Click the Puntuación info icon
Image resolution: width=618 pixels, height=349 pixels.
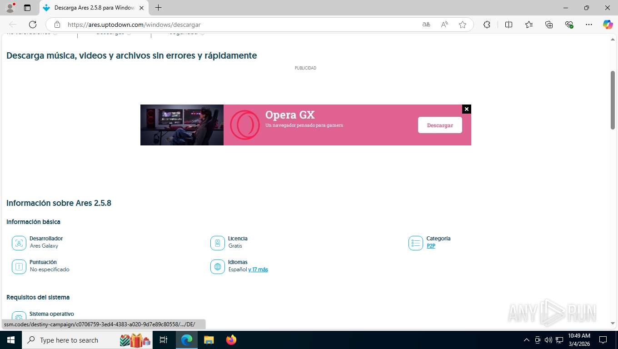point(19,267)
